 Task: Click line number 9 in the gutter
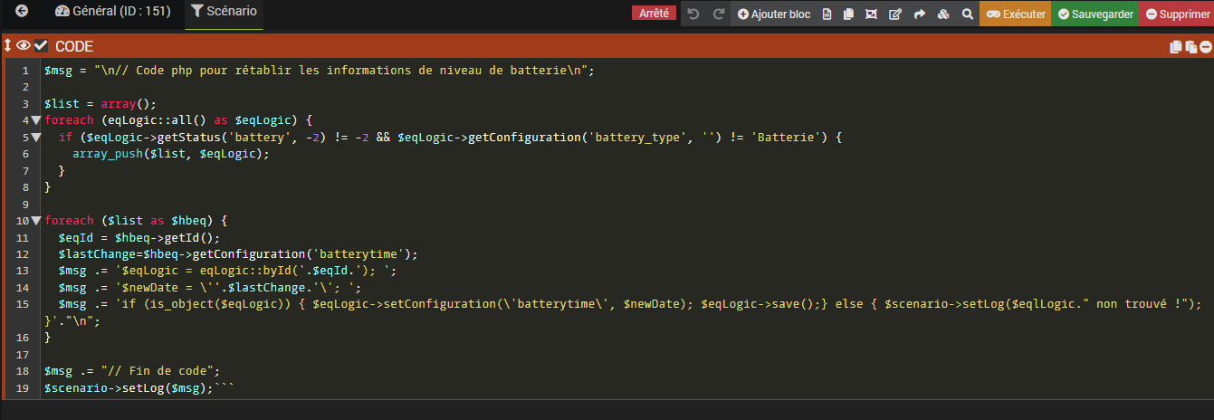pos(25,204)
